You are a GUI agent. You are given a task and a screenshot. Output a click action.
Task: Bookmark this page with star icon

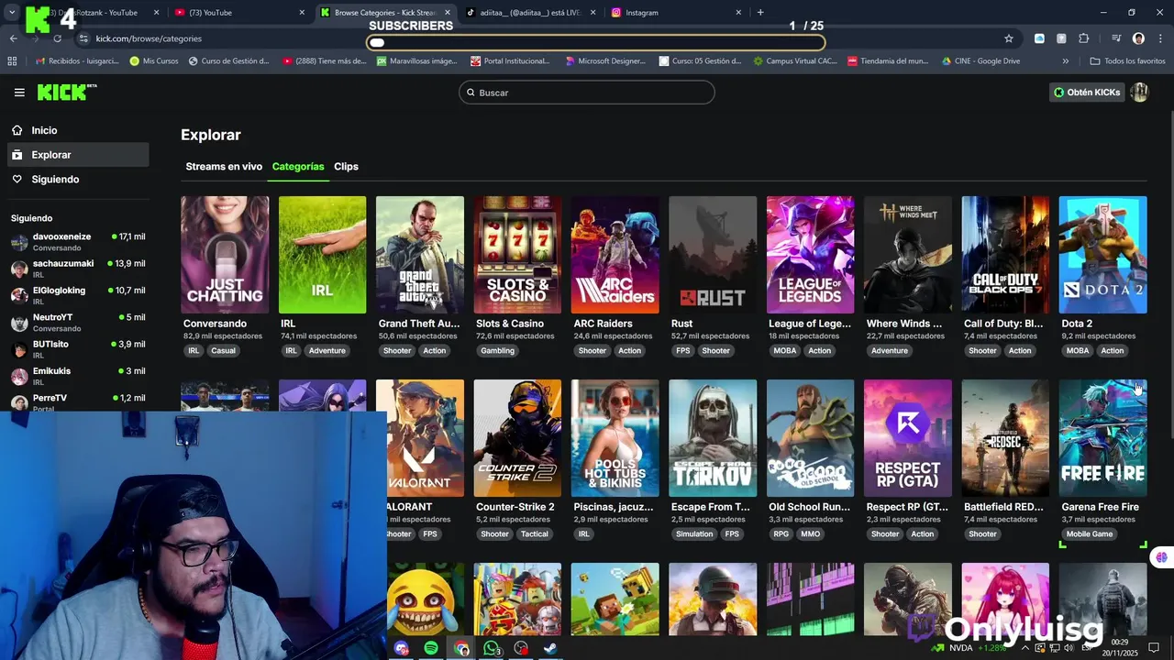click(x=1009, y=38)
